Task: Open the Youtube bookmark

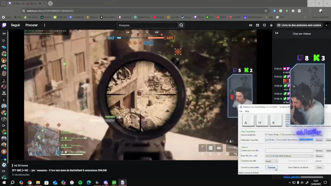Action: (x=159, y=17)
